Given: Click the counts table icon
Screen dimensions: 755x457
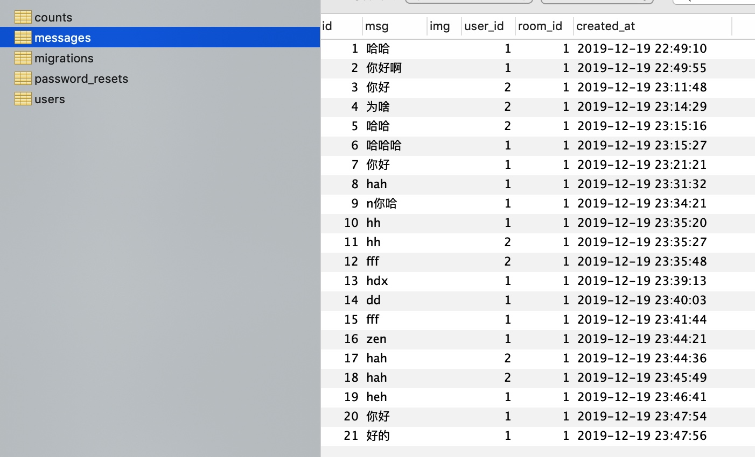Looking at the screenshot, I should (x=23, y=17).
